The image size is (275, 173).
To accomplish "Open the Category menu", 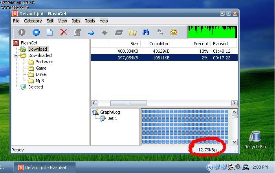I will tap(33, 21).
